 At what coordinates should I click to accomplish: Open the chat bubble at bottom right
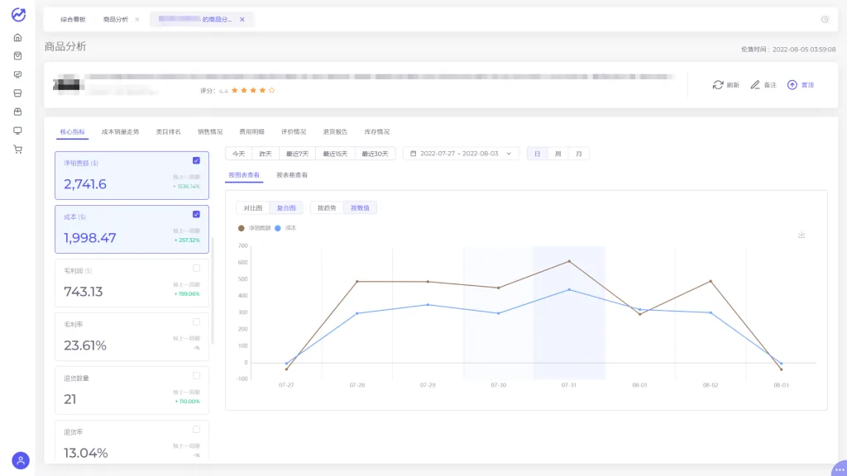click(840, 469)
